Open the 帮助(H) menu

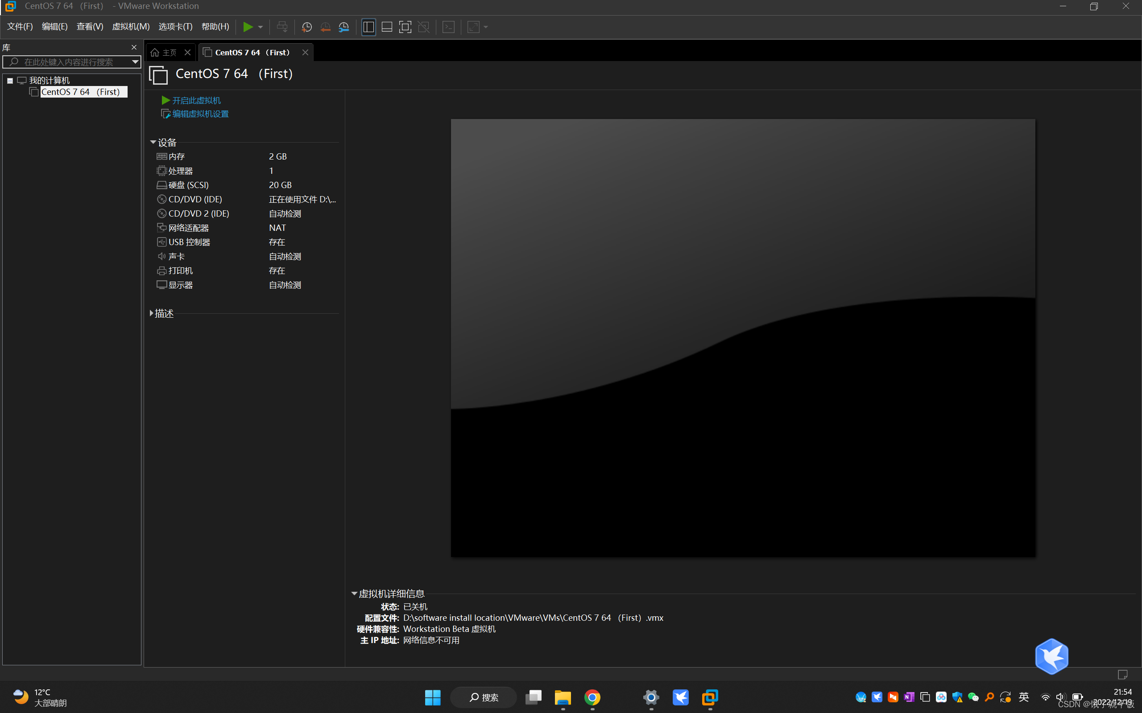(x=215, y=26)
